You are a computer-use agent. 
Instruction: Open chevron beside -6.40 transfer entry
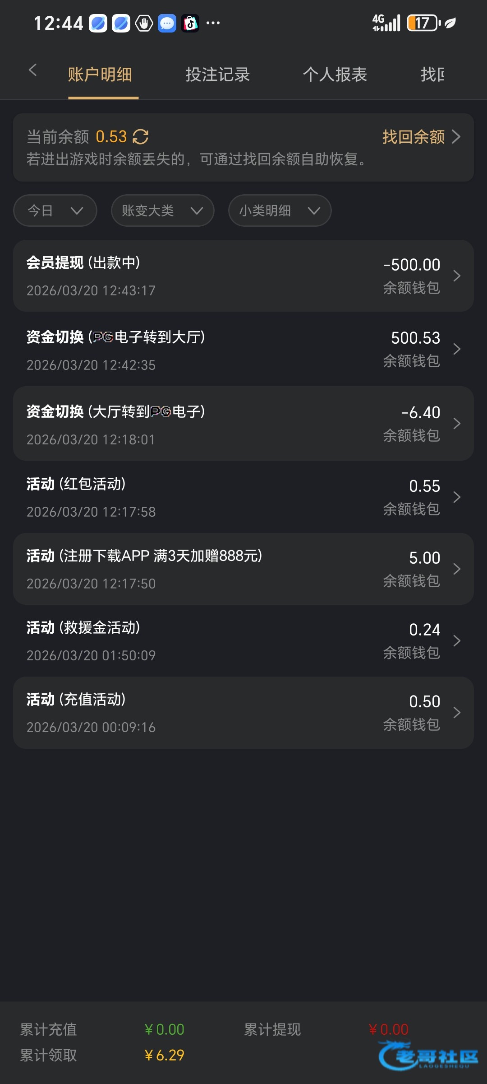[456, 424]
